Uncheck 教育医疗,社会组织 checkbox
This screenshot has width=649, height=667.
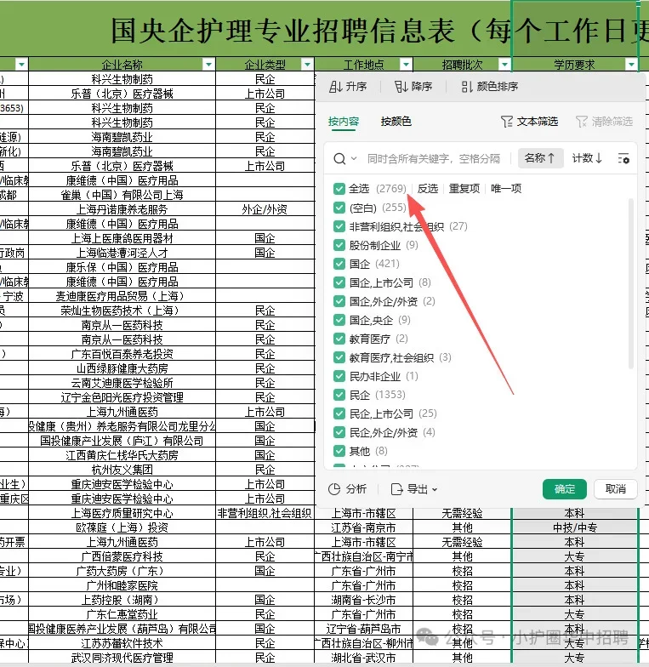[339, 357]
